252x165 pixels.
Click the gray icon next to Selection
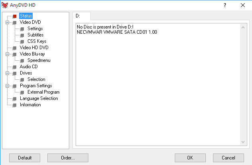[x=22, y=79]
